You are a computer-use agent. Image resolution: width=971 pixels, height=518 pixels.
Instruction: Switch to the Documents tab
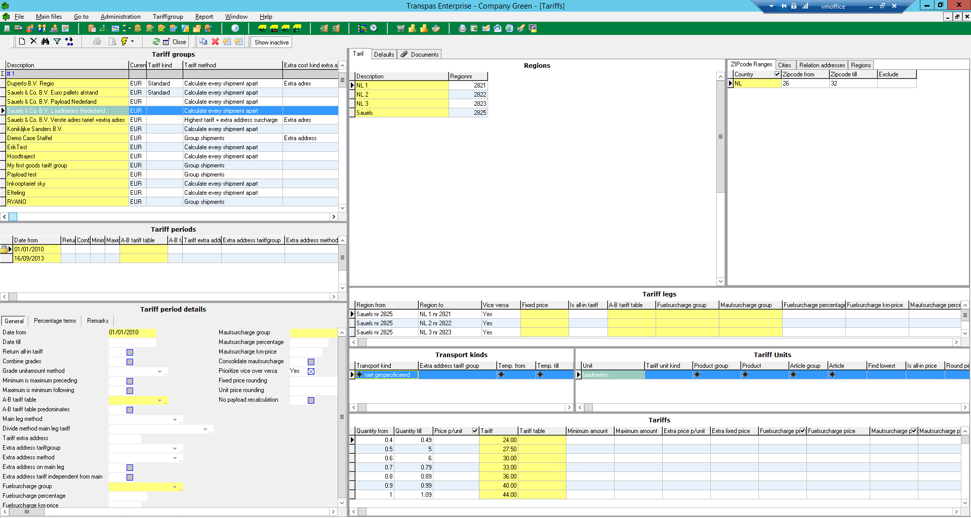420,54
